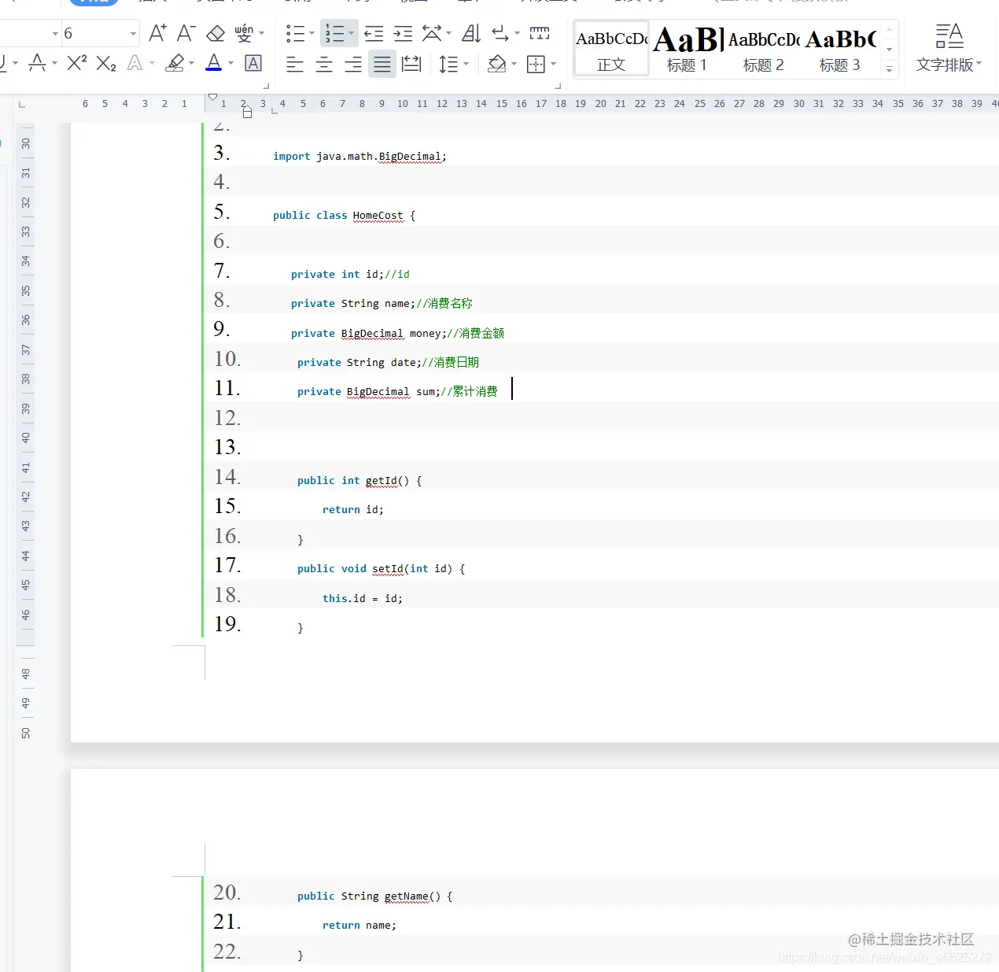Click 'public String getName() {' line
This screenshot has width=999, height=972.
374,896
